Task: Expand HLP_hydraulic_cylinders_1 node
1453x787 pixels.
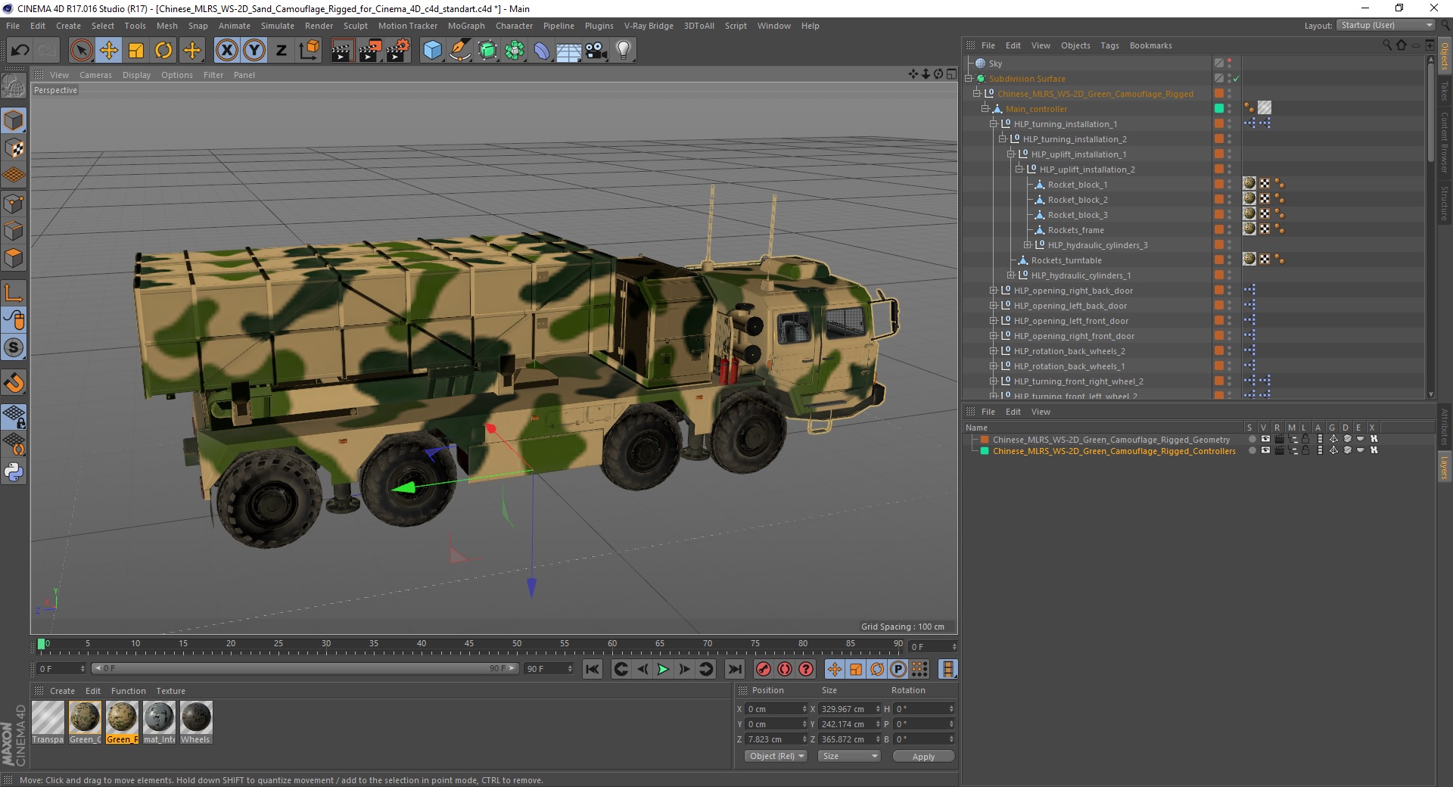Action: [1010, 275]
